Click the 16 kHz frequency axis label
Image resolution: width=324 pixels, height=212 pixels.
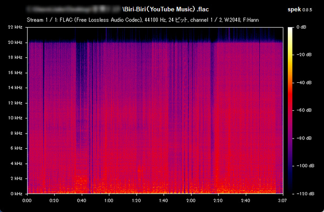point(15,72)
